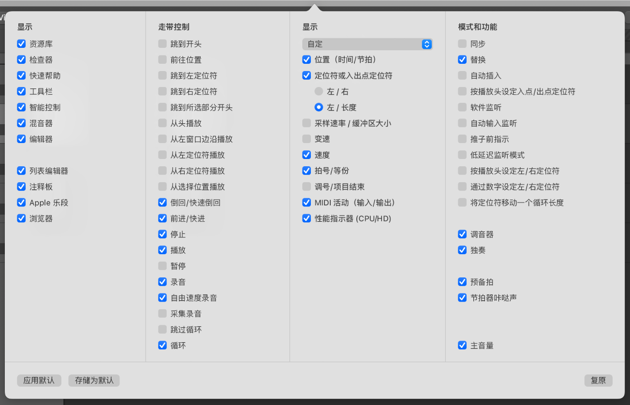Enable the 同步 mode checkbox
The width and height of the screenshot is (630, 405).
coord(462,44)
